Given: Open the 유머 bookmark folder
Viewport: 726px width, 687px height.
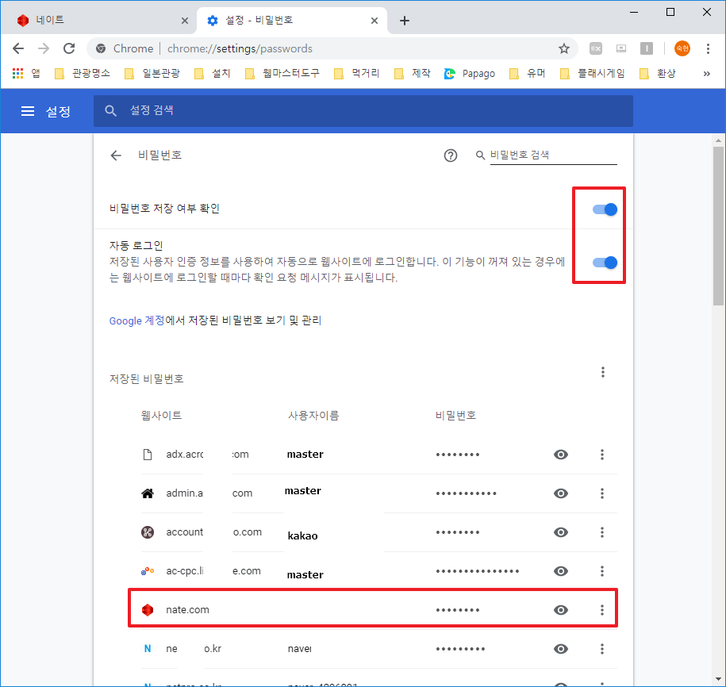Looking at the screenshot, I should [x=528, y=73].
